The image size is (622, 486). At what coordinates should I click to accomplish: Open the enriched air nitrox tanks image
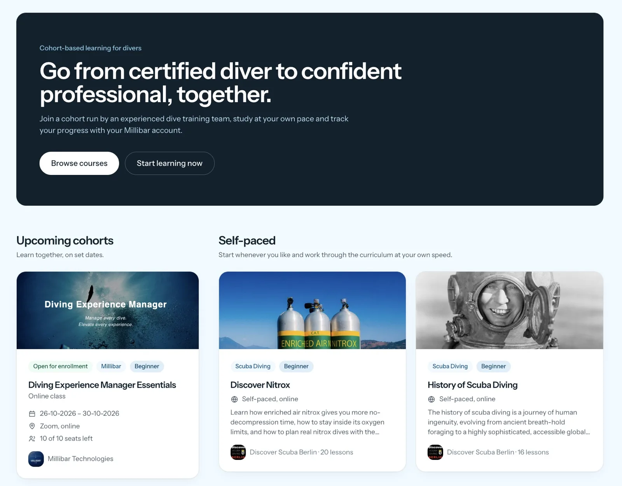[312, 310]
